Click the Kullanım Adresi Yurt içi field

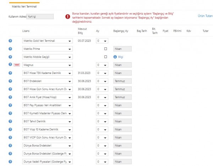click(x=40, y=17)
